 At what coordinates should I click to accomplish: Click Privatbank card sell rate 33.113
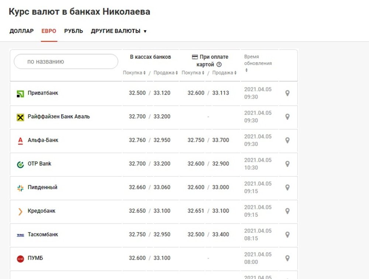(221, 93)
